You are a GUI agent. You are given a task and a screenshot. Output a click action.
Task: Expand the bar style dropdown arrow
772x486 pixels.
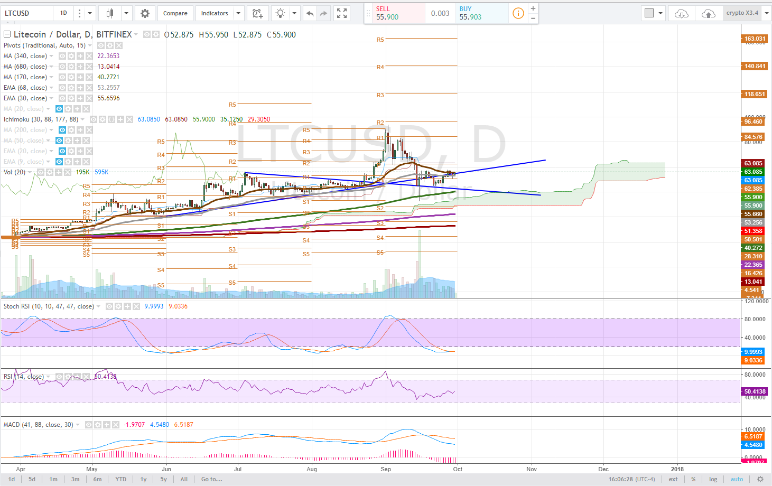click(x=126, y=13)
